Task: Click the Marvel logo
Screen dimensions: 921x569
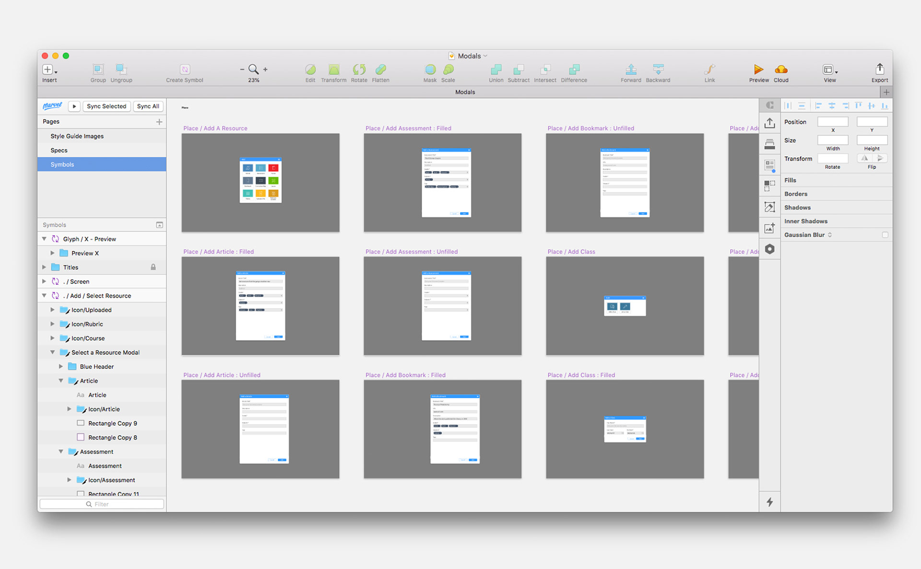Action: 52,106
